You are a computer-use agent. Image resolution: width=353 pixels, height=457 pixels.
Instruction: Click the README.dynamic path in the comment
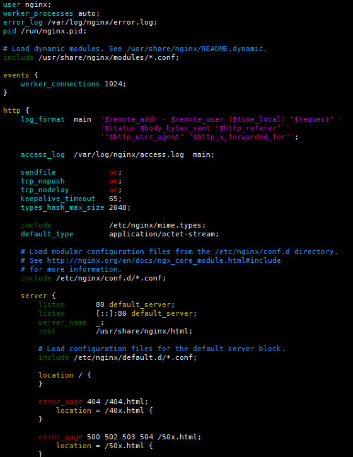coord(197,49)
